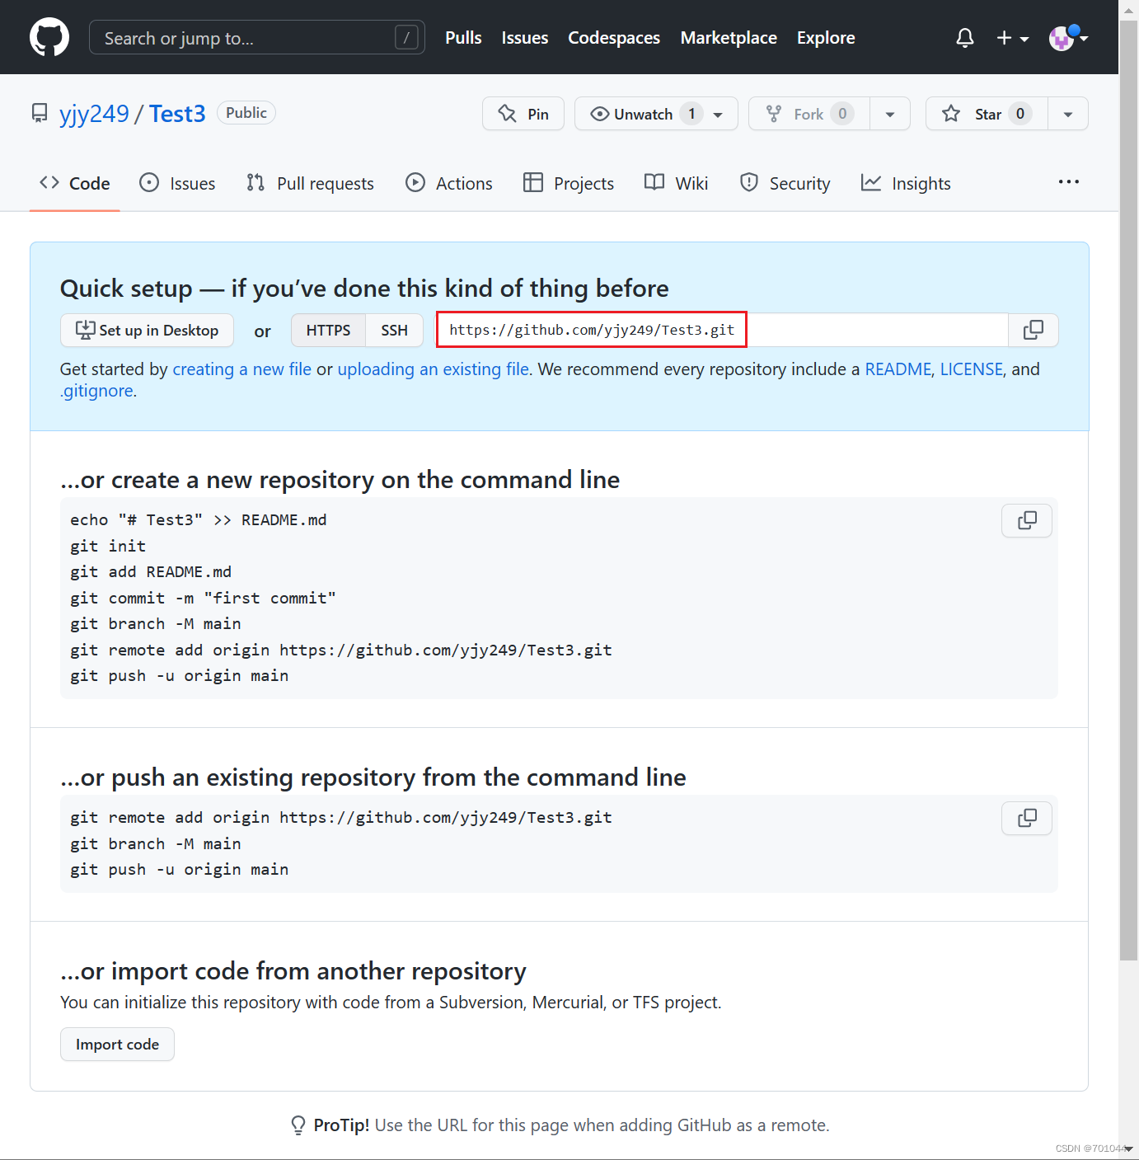
Task: Open the yjy249 owner link
Action: (94, 113)
